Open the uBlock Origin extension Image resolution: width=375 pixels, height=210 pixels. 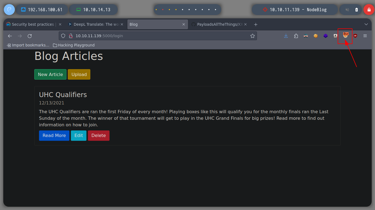[x=355, y=36]
